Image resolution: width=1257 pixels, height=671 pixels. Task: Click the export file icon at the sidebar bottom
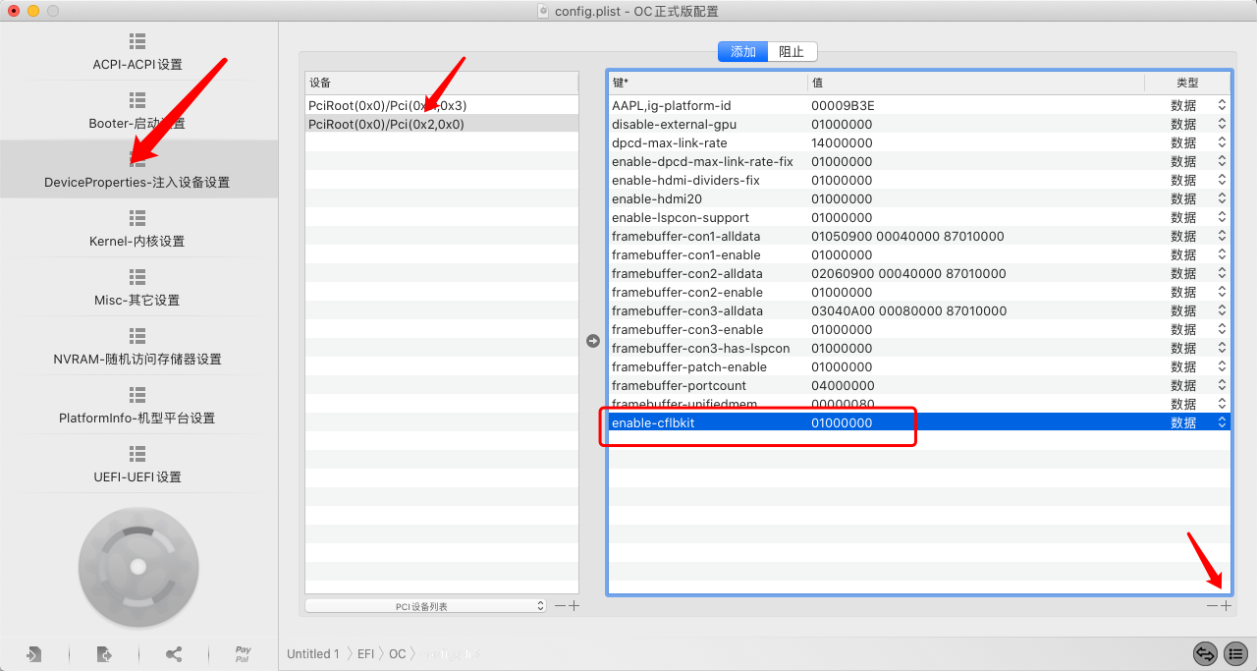click(104, 654)
